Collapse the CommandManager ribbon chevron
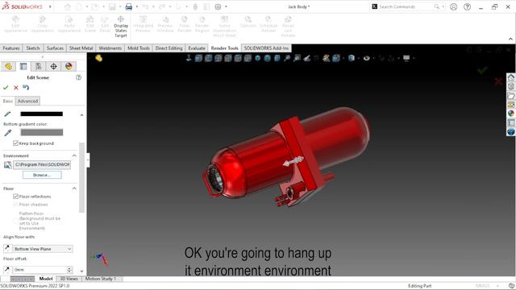The width and height of the screenshot is (516, 290). (x=510, y=39)
